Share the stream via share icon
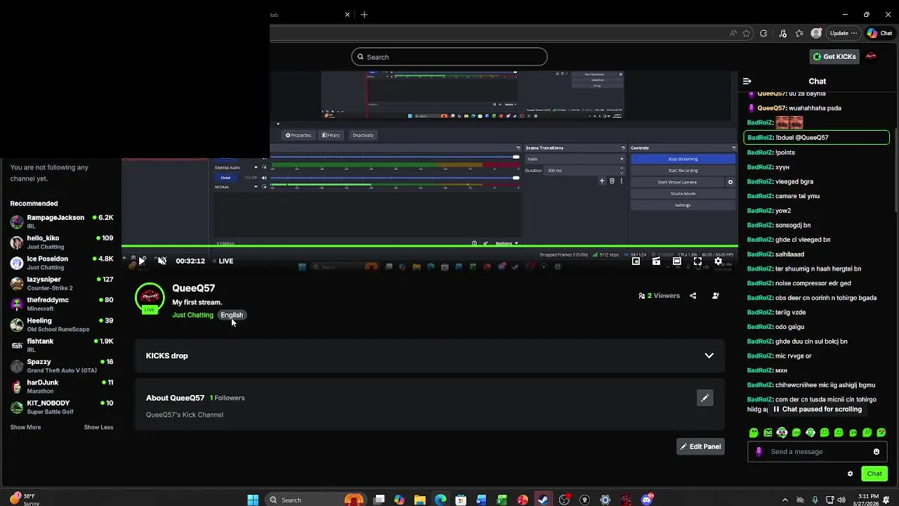Viewport: 899px width, 506px height. click(x=693, y=296)
